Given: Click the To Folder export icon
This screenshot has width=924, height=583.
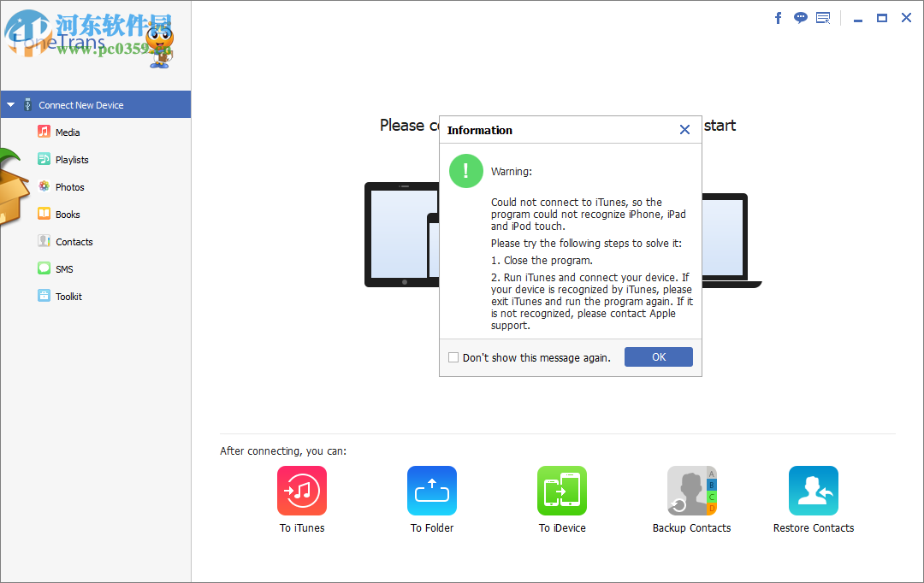Looking at the screenshot, I should (432, 491).
